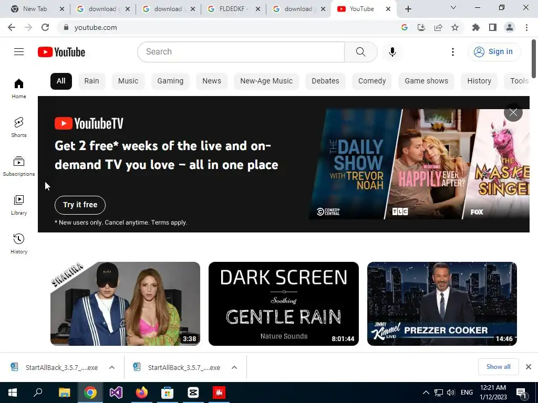Select the All filter chip
This screenshot has width=538, height=403.
click(61, 81)
